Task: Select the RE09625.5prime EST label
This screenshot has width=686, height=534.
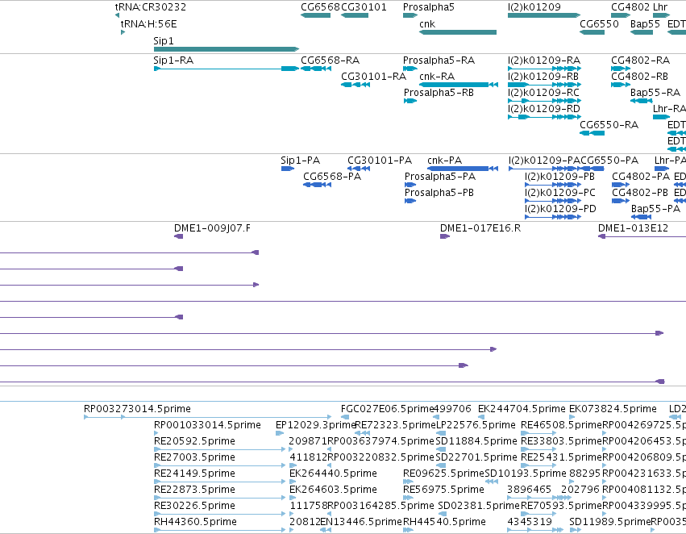Action: (x=443, y=474)
